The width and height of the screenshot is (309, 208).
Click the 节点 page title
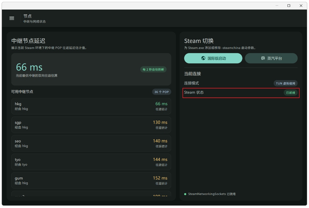click(x=27, y=16)
